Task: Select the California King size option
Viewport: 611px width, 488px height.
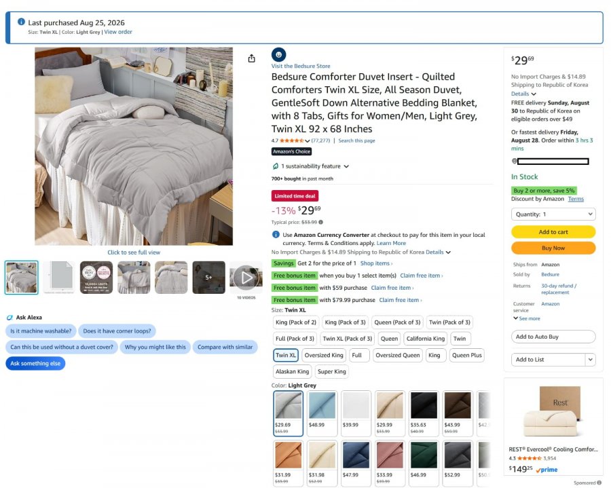Action: (x=425, y=339)
